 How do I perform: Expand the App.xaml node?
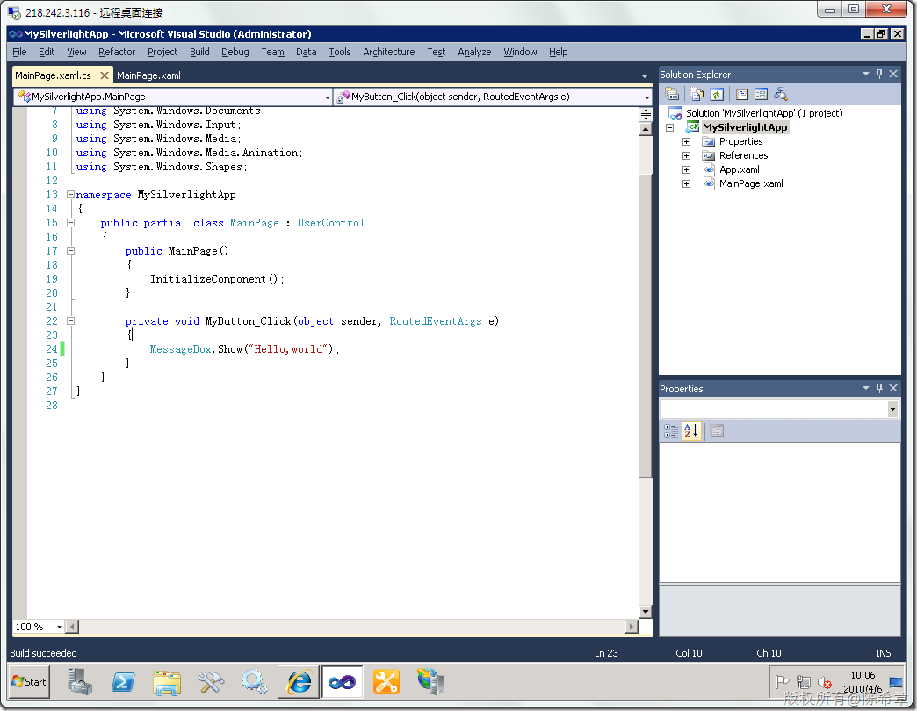(687, 170)
